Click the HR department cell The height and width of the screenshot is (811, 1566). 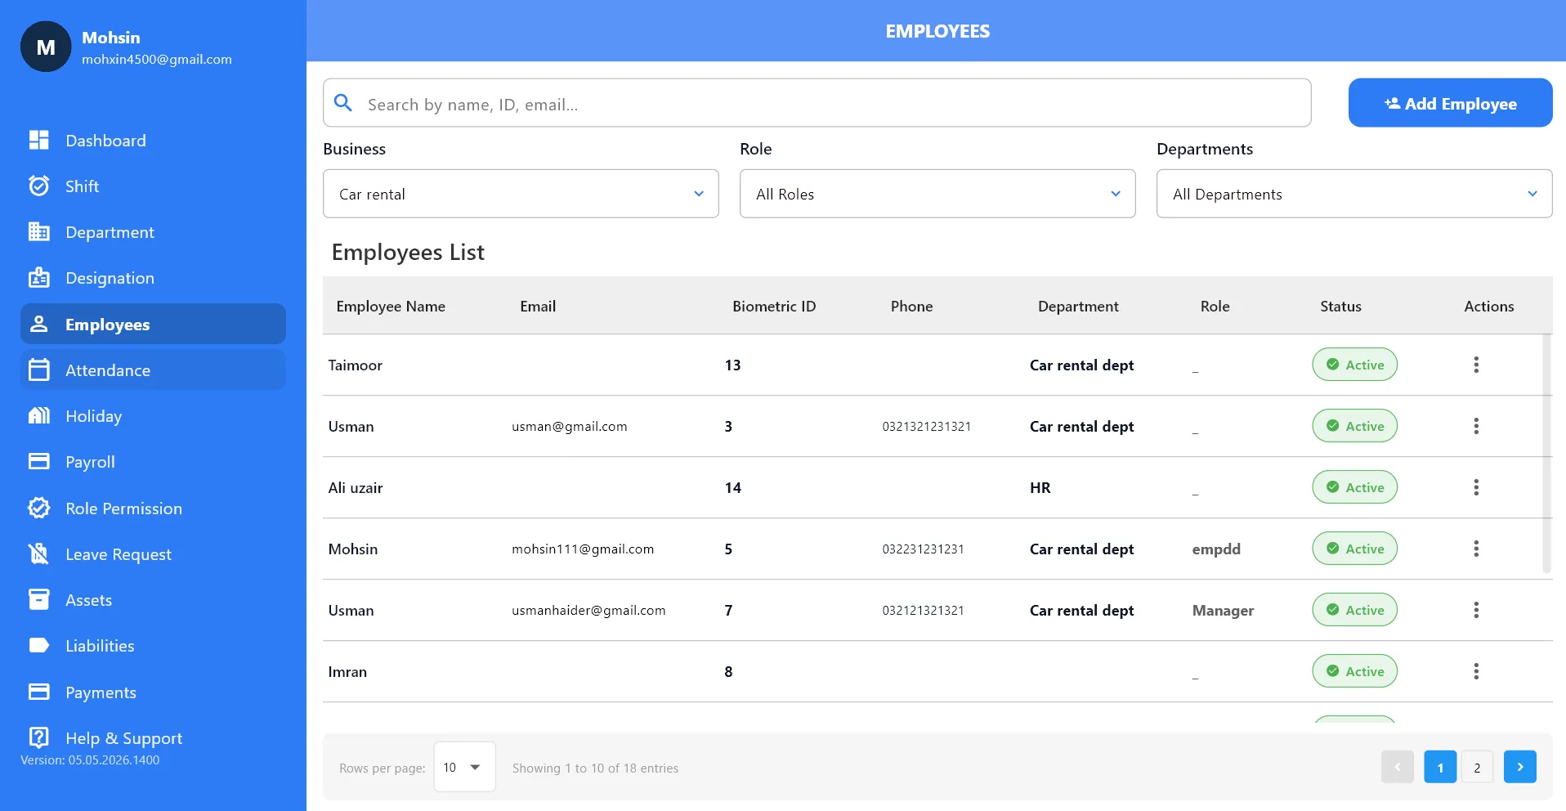[x=1040, y=487]
